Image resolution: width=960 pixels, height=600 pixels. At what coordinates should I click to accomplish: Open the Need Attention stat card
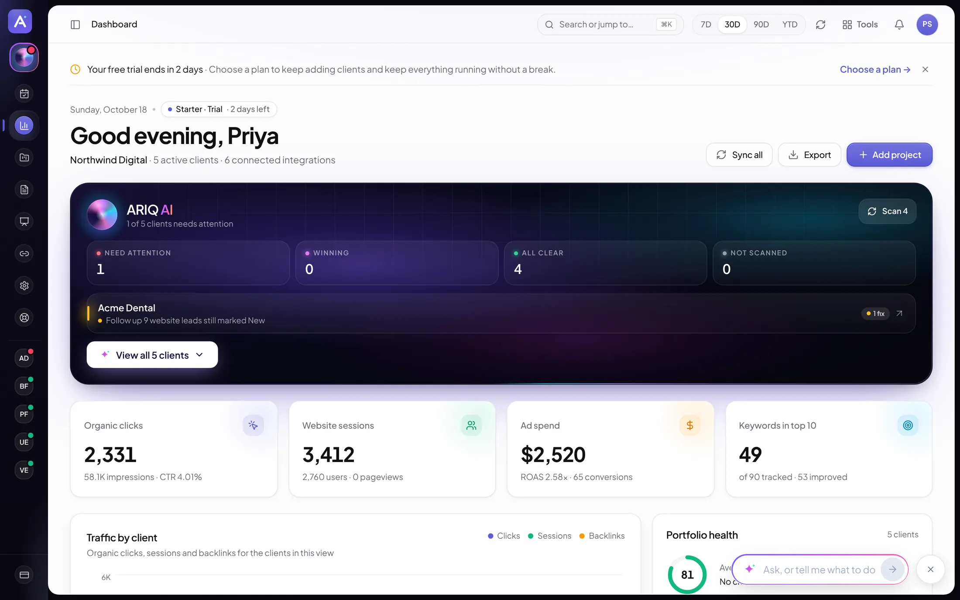pos(188,263)
